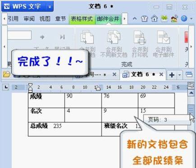Screen dimensions: 196x168
Task: Click 合并到不同新文档 button
Action: (x=114, y=44)
